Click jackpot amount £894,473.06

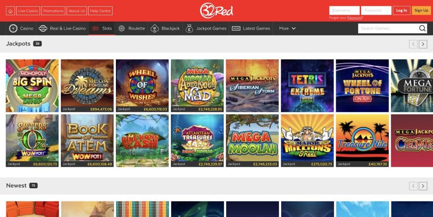101,109
